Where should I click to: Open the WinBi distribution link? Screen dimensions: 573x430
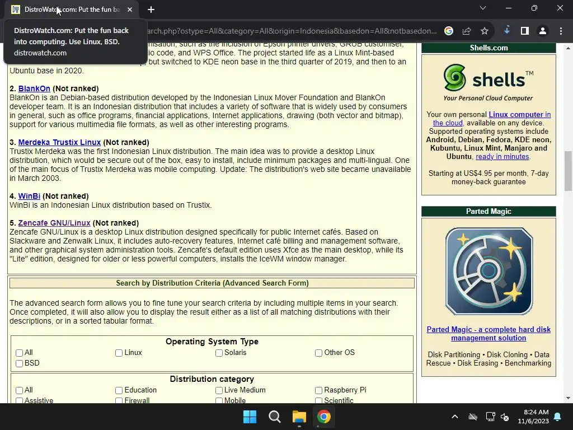(29, 196)
